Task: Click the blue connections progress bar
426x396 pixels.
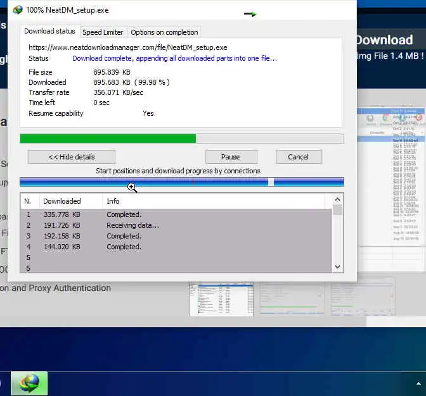Action: [x=182, y=182]
